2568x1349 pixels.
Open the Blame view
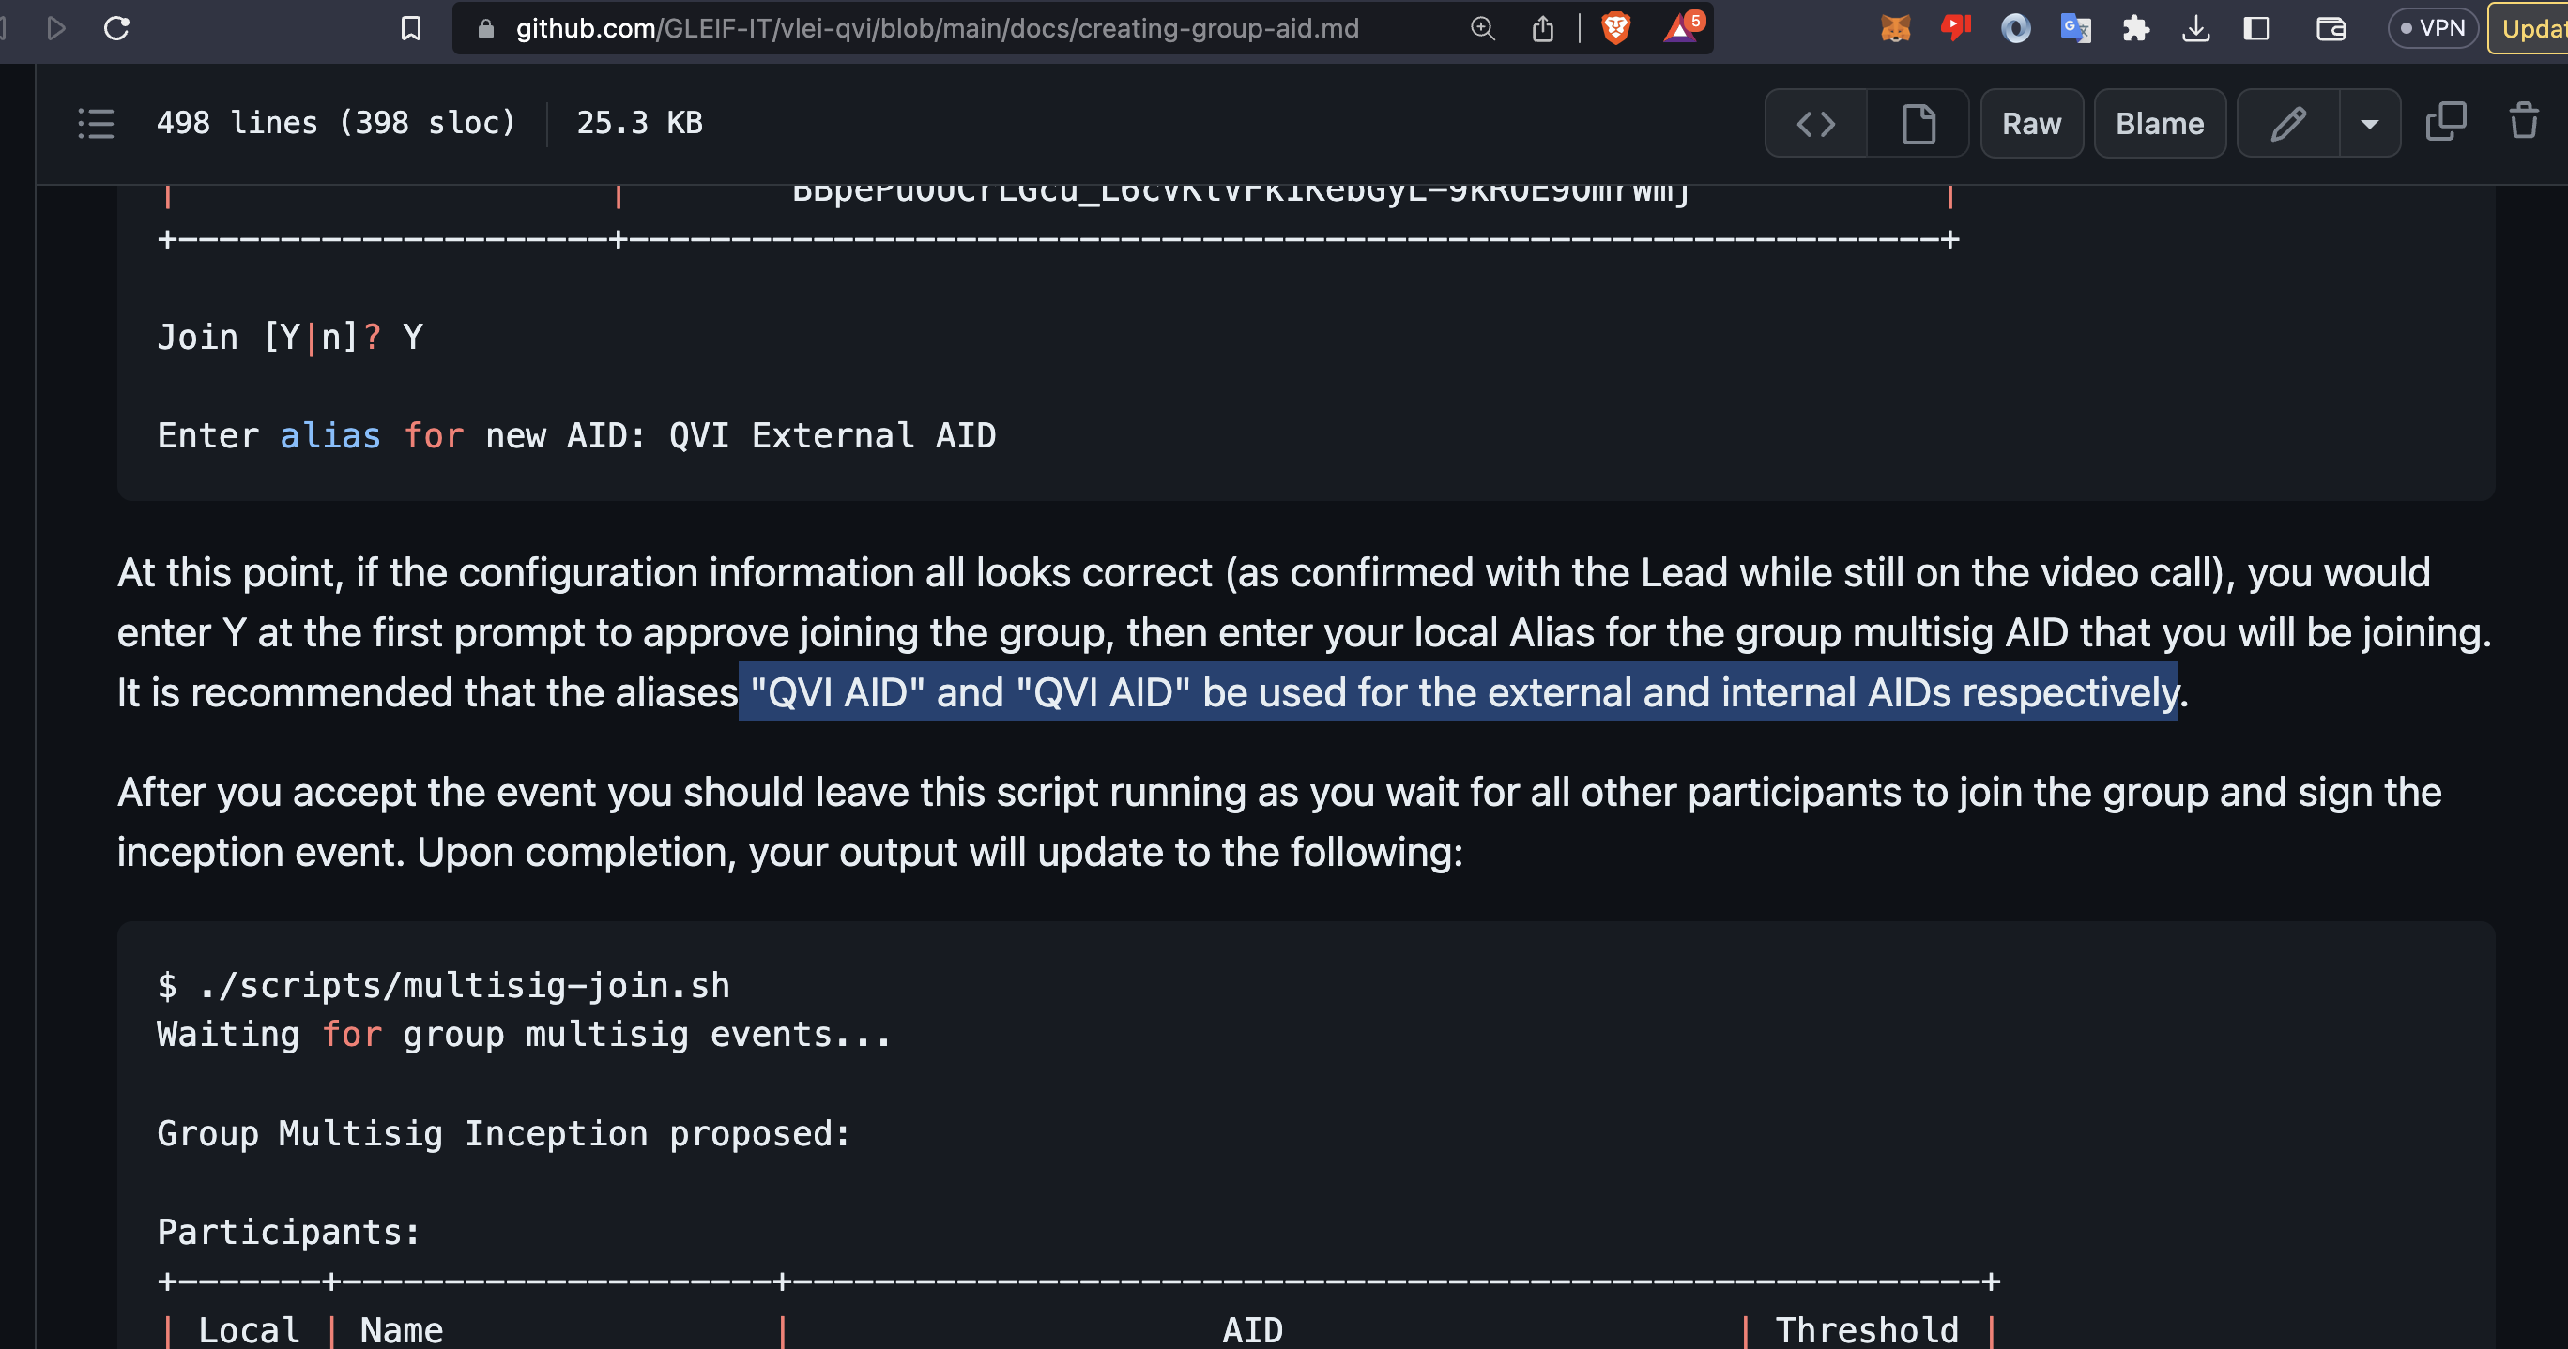[x=2160, y=124]
